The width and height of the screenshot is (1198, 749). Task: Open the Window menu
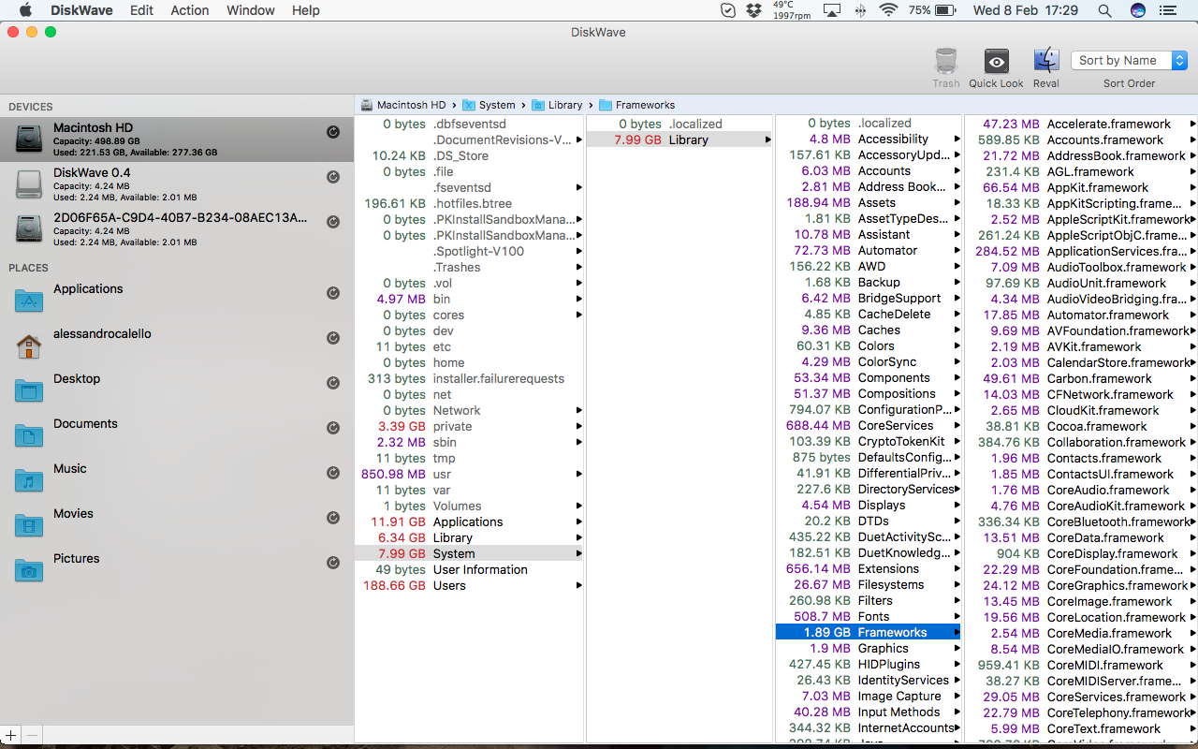pos(251,10)
